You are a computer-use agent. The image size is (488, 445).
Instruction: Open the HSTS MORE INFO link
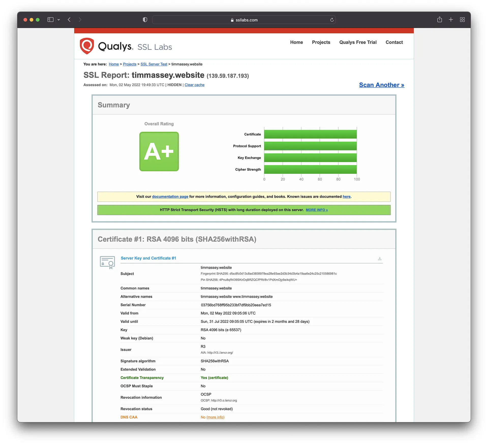[317, 210]
